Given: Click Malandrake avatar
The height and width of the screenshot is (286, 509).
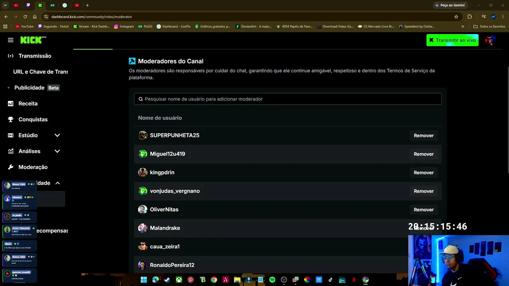Looking at the screenshot, I should click(x=143, y=228).
